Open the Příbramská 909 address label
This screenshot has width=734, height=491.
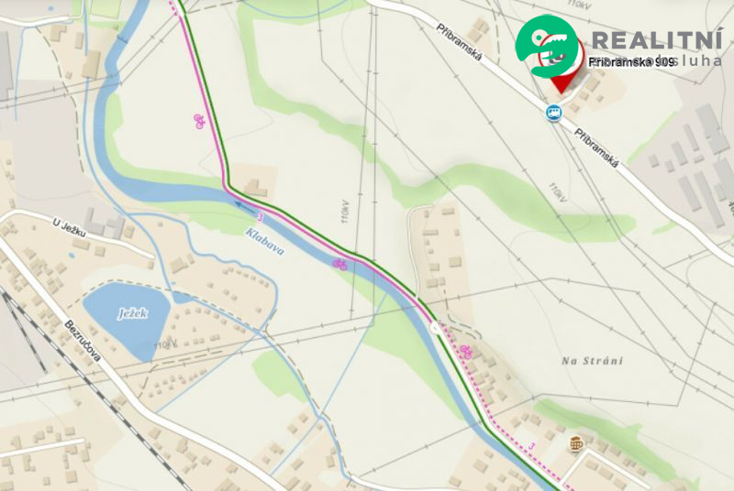(x=630, y=62)
